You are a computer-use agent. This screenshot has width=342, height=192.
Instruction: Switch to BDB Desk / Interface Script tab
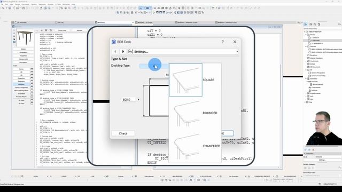235,22
